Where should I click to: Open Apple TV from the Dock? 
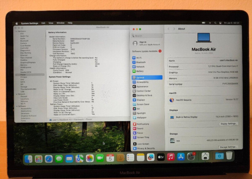coord(161,157)
